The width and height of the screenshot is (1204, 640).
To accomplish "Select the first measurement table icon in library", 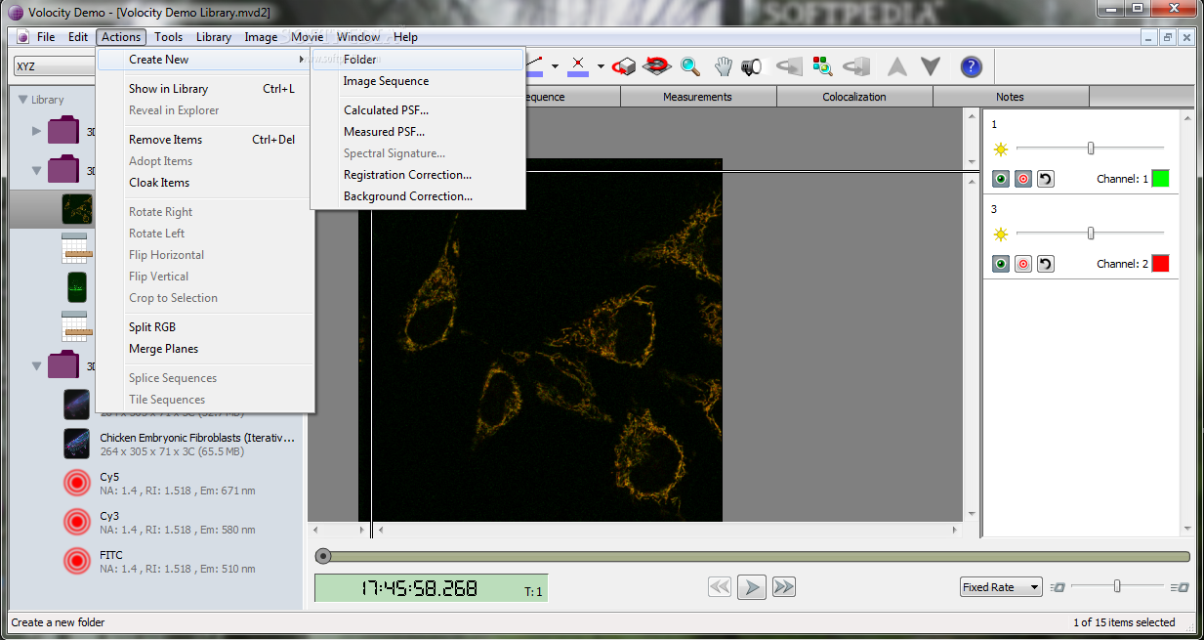I will 76,248.
